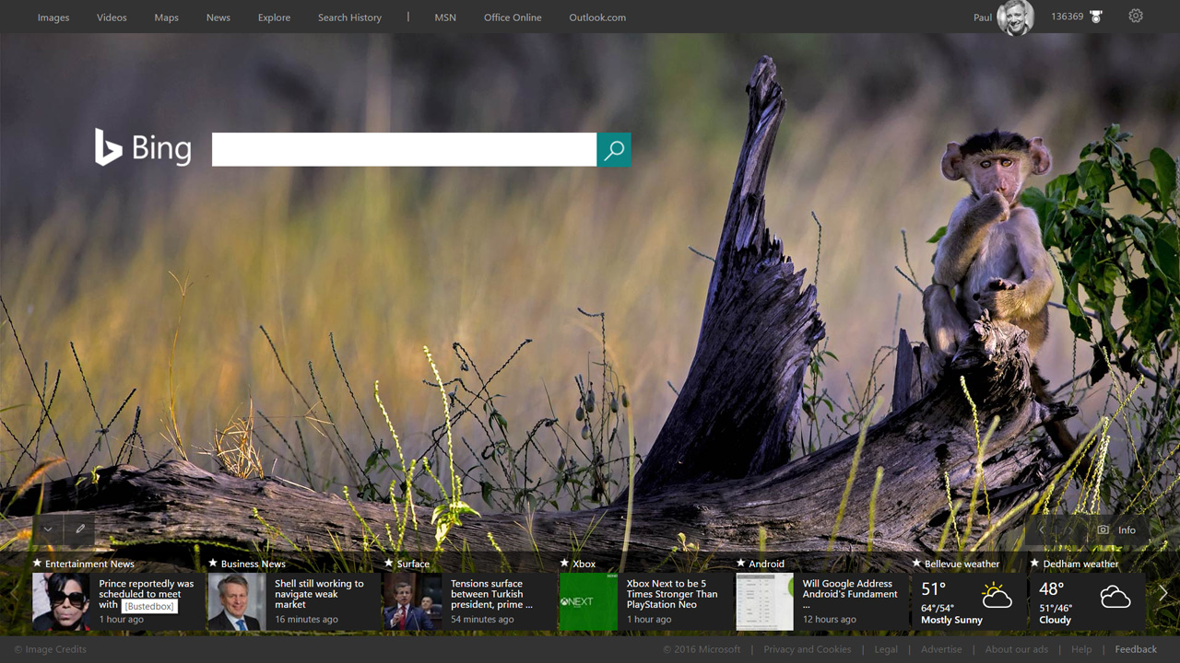This screenshot has height=663, width=1180.
Task: Switch to Maps
Action: (x=166, y=17)
